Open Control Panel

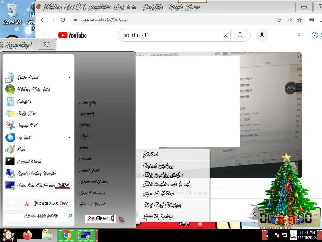click(x=89, y=171)
